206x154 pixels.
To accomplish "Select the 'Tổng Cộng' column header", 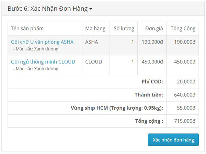I will [x=183, y=28].
